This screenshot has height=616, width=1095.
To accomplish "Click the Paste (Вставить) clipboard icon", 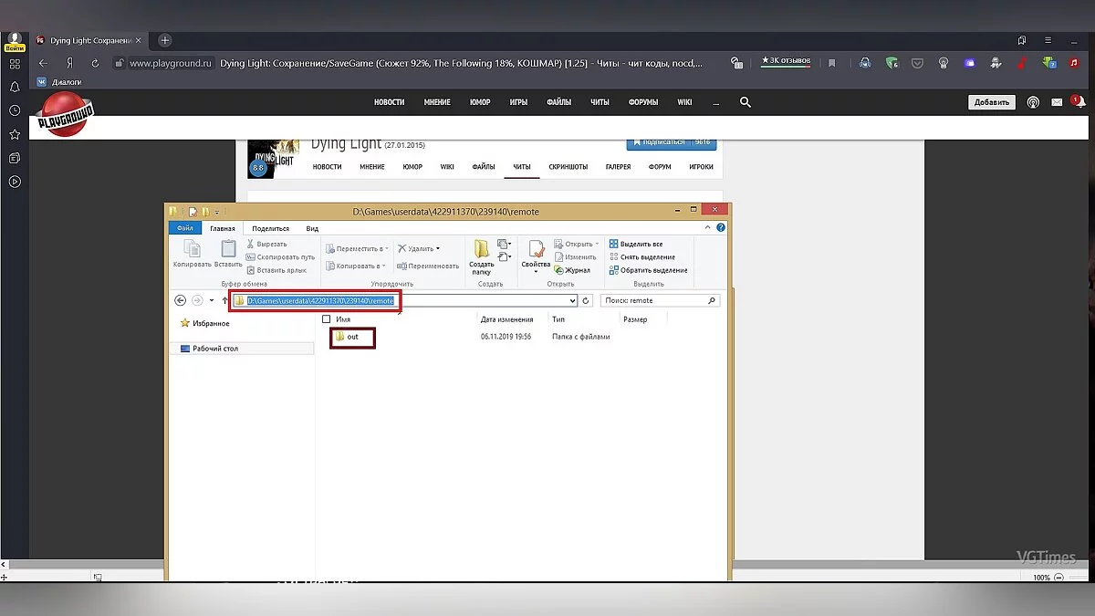I will coord(228,253).
